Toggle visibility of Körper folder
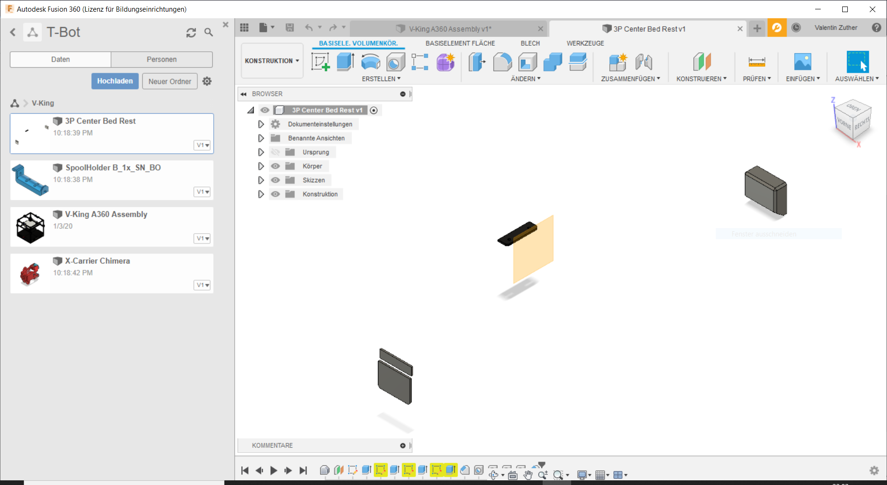 275,166
